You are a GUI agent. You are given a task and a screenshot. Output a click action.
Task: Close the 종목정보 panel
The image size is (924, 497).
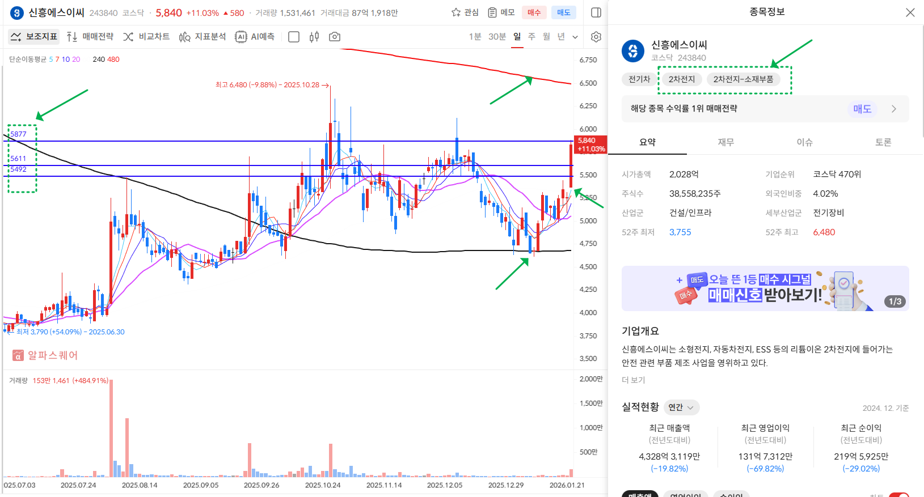[910, 12]
